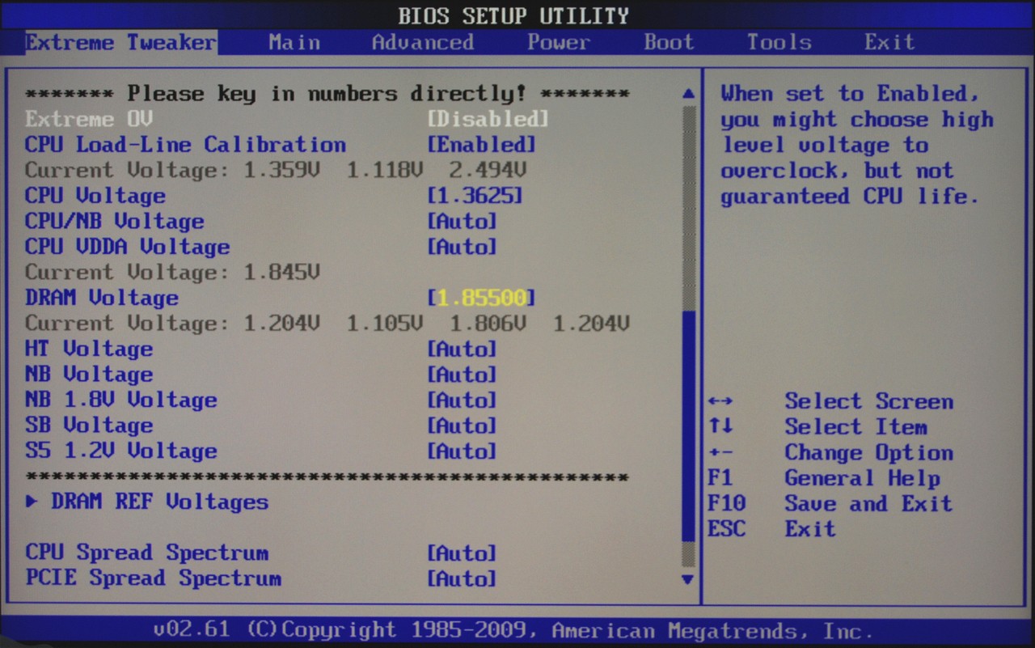Open the CPU/NB Voltage Auto option
This screenshot has width=1035, height=648.
coord(462,221)
